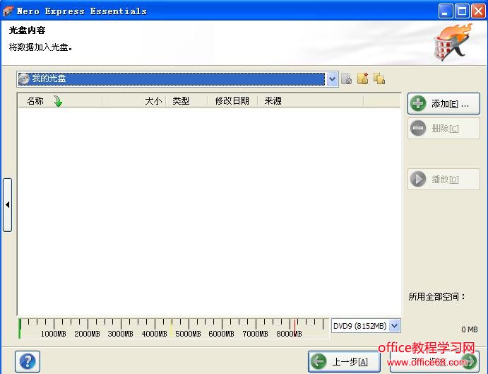Click the create new folder icon
Image resolution: width=488 pixels, height=374 pixels.
pyautogui.click(x=362, y=78)
